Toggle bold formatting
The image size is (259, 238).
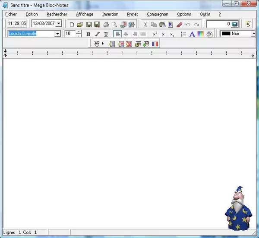tap(88, 34)
